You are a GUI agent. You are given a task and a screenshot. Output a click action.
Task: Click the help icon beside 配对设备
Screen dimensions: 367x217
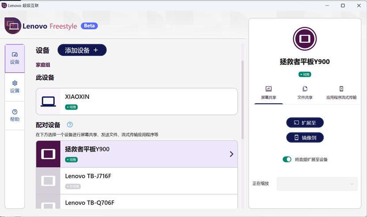(x=70, y=125)
